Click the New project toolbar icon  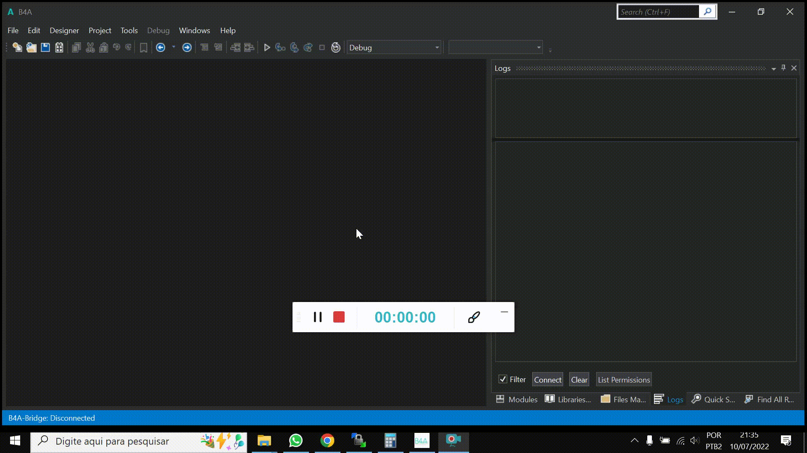[17, 47]
